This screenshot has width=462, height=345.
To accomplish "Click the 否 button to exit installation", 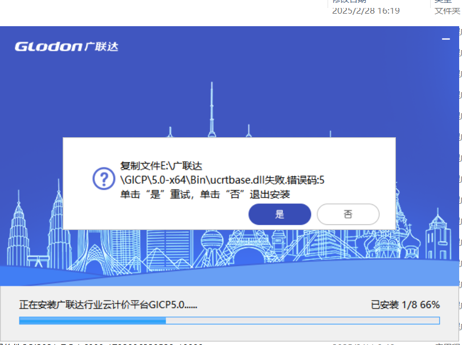I will click(348, 214).
